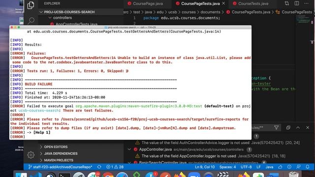The image size is (315, 177).
Task: Click the 'documents' breadcrumb segment
Action: click(210, 12)
